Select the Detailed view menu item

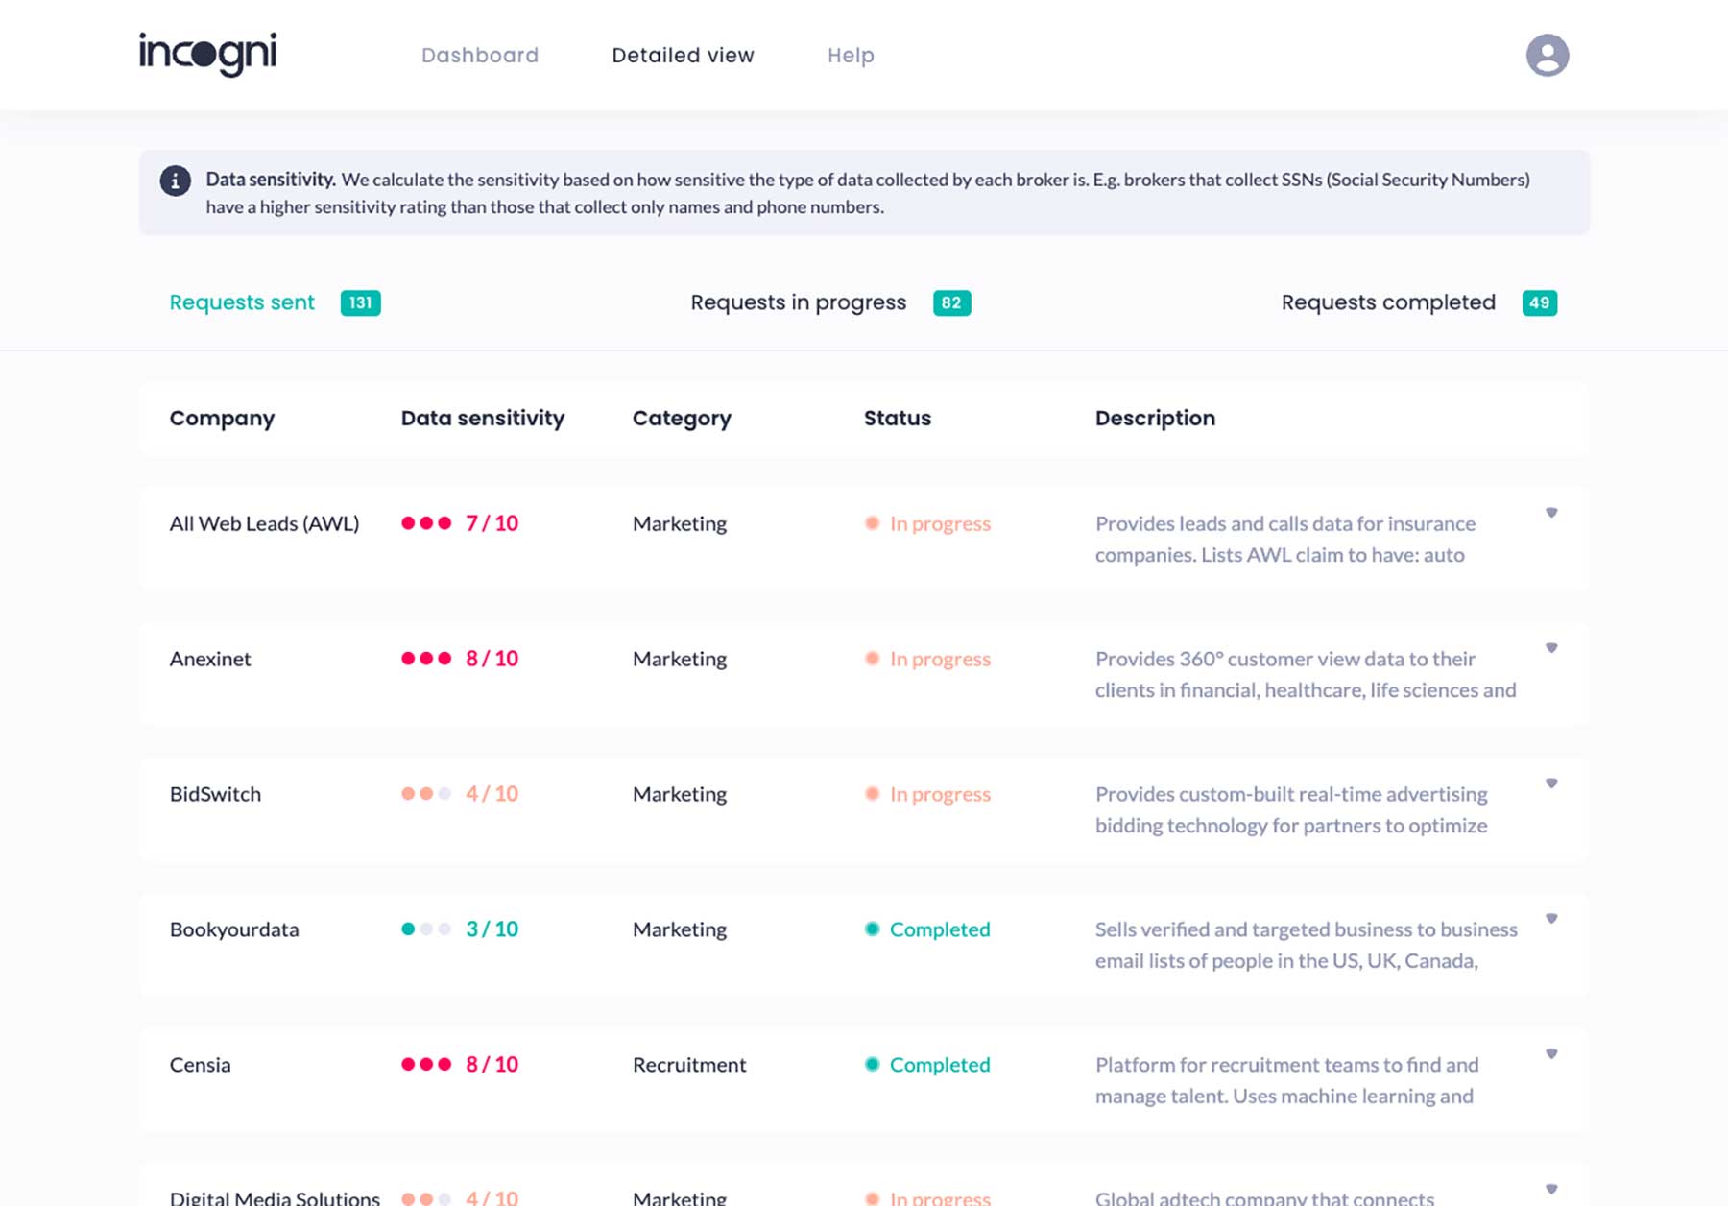(x=683, y=56)
